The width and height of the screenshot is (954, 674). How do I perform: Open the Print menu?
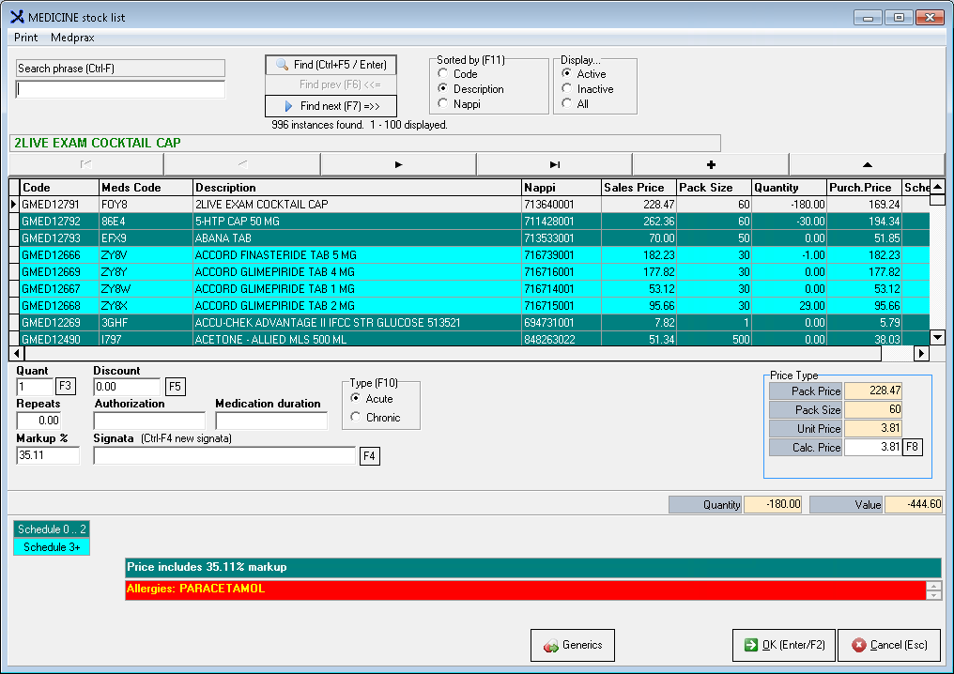coord(26,38)
